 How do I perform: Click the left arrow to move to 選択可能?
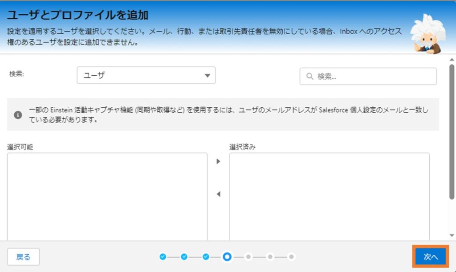coord(218,194)
